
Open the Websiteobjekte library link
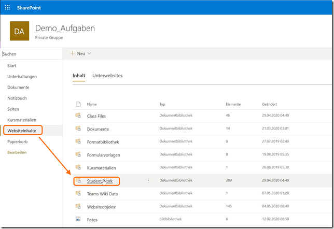[101, 207]
